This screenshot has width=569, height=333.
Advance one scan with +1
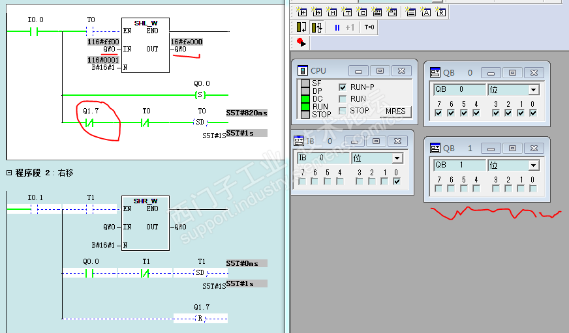click(x=350, y=27)
